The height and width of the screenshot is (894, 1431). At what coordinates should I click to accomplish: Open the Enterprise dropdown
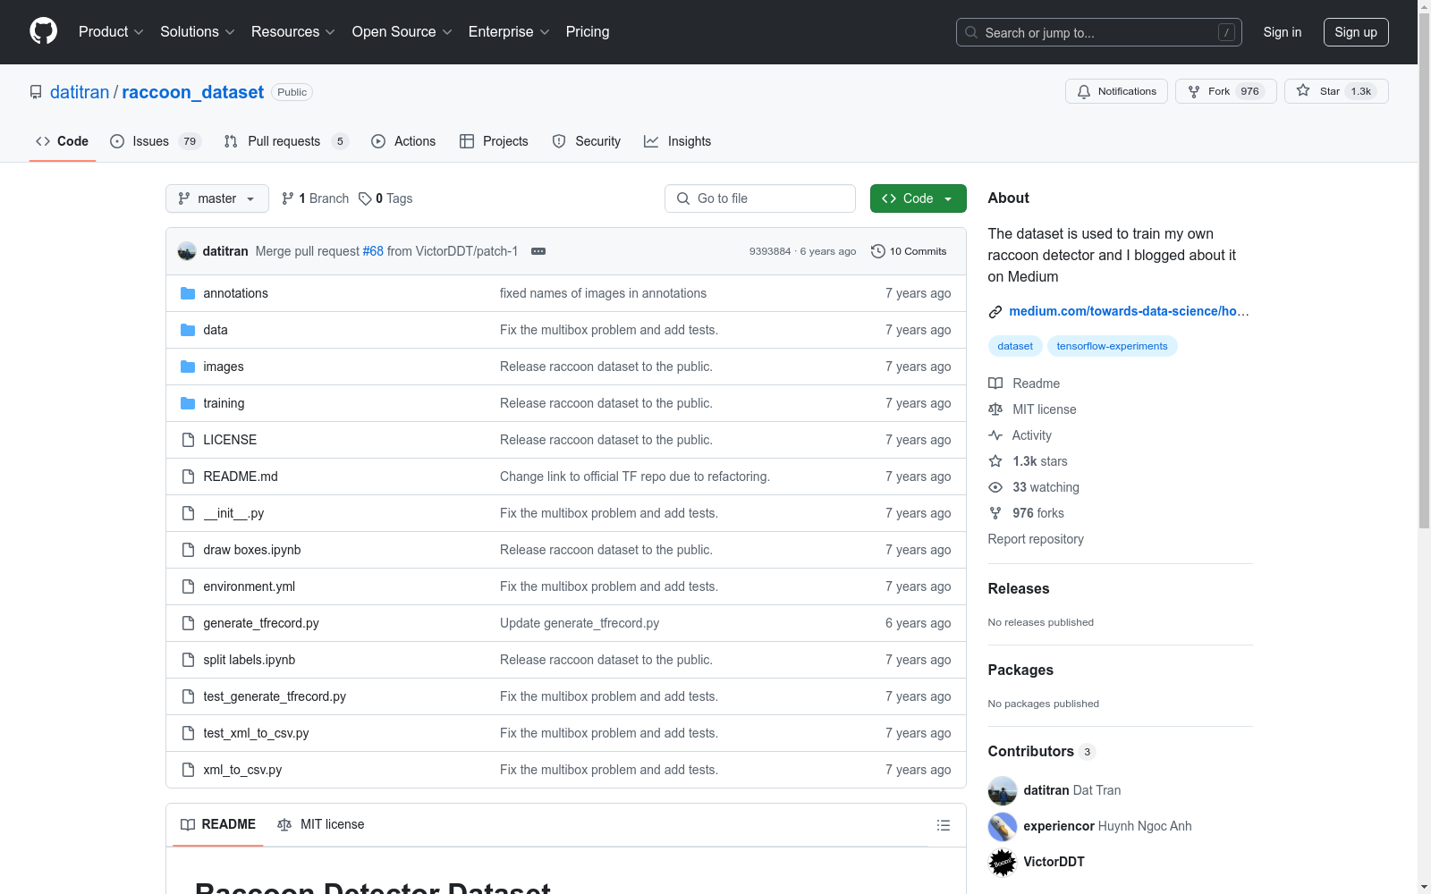click(x=509, y=32)
